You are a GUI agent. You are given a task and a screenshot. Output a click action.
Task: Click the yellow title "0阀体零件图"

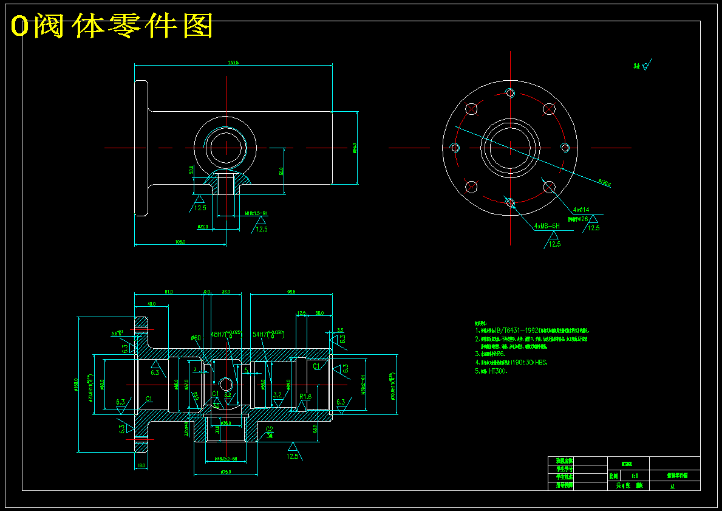[111, 26]
